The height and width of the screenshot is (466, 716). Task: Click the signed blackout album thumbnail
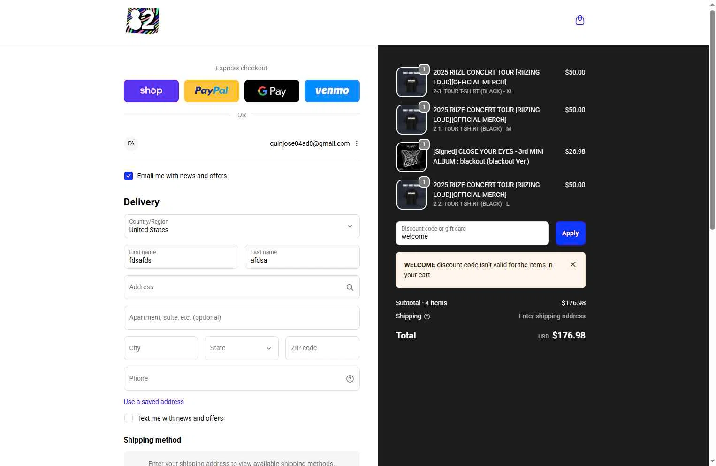(411, 157)
